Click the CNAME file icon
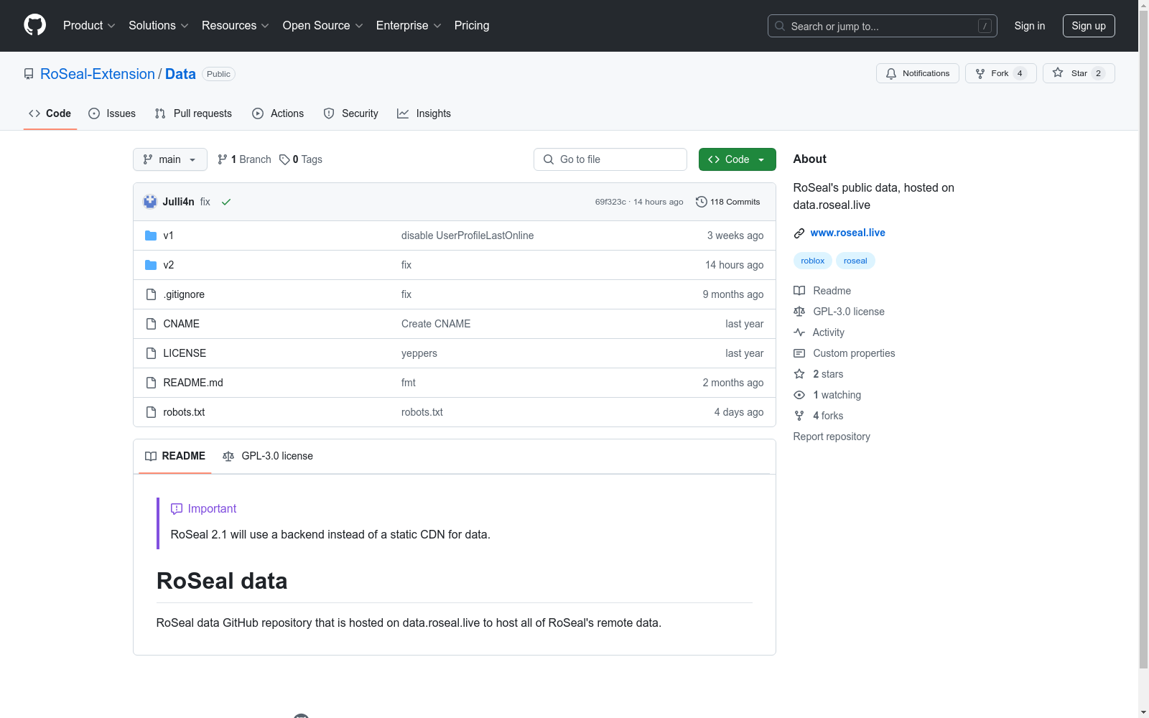Screen dimensions: 1149x718 [151, 324]
